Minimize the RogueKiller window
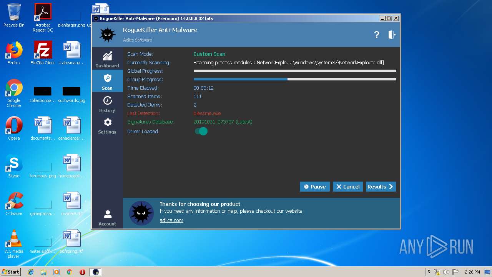Viewport: 492px width, 277px height. tap(382, 18)
